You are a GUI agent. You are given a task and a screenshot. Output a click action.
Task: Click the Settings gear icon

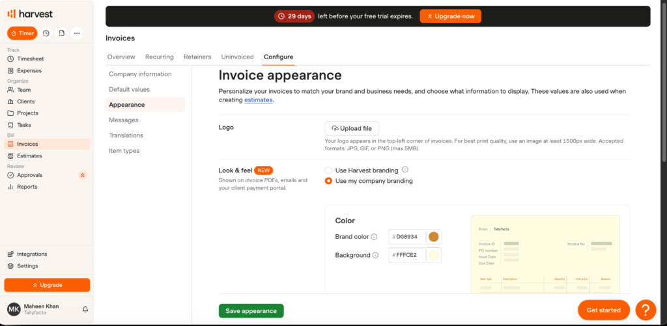coord(10,265)
